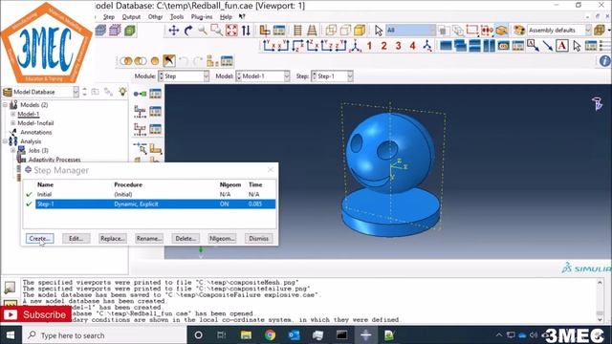This screenshot has width=612, height=344.
Task: Click the blue information query icon
Action: pos(604,61)
